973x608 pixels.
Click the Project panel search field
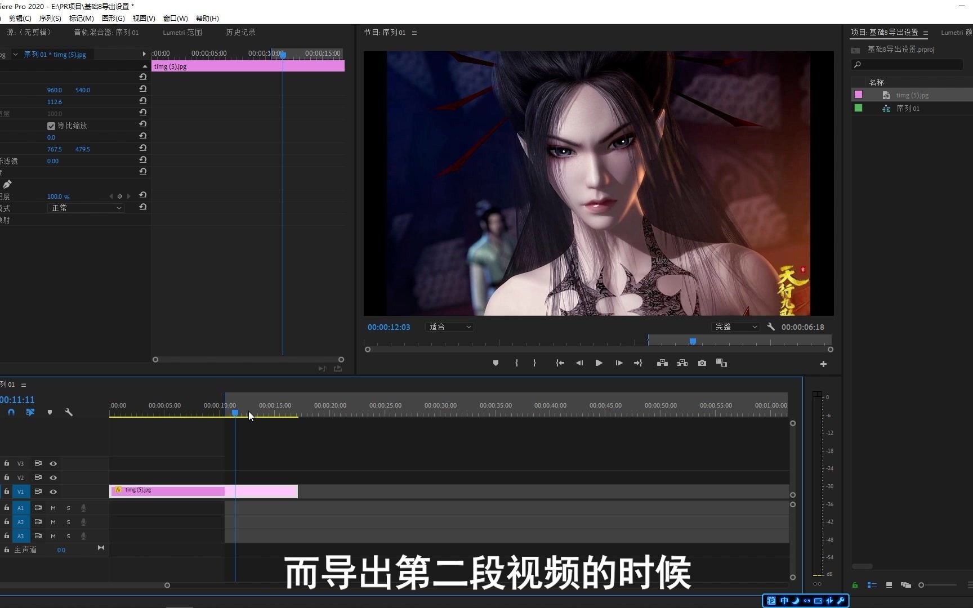point(907,65)
